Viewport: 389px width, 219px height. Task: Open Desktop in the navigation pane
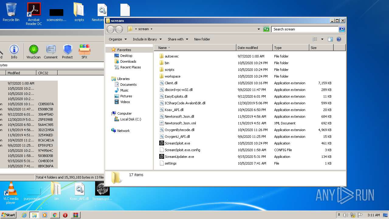tap(126, 56)
